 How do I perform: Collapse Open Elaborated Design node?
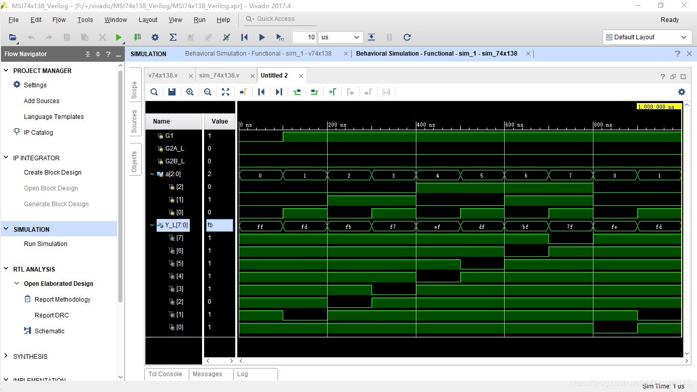click(17, 283)
